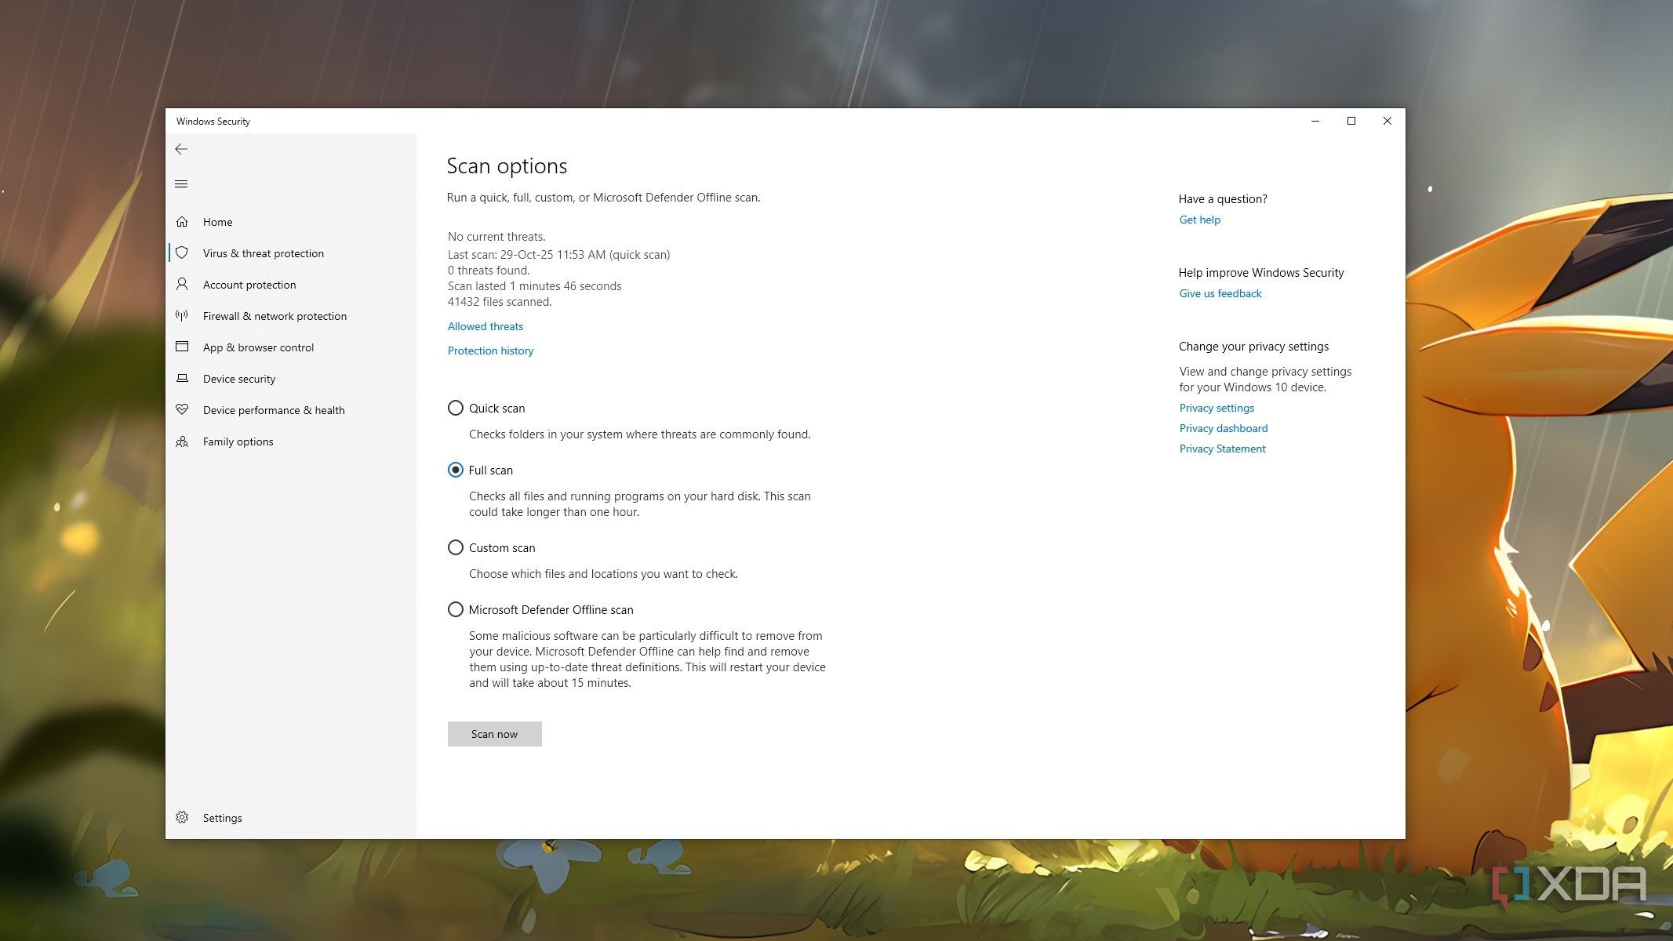The image size is (1673, 941).
Task: Click the Settings gear icon
Action: tap(182, 817)
